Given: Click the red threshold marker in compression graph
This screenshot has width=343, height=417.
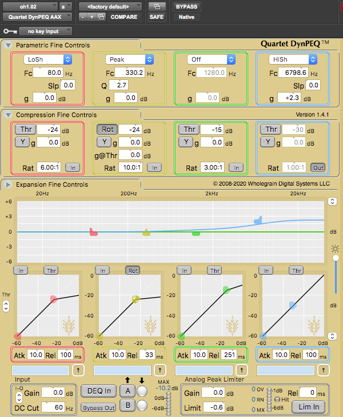Looking at the screenshot, I should (54, 299).
